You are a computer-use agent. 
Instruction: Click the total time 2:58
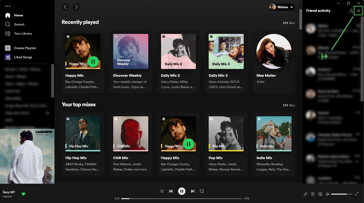pyautogui.click(x=247, y=198)
